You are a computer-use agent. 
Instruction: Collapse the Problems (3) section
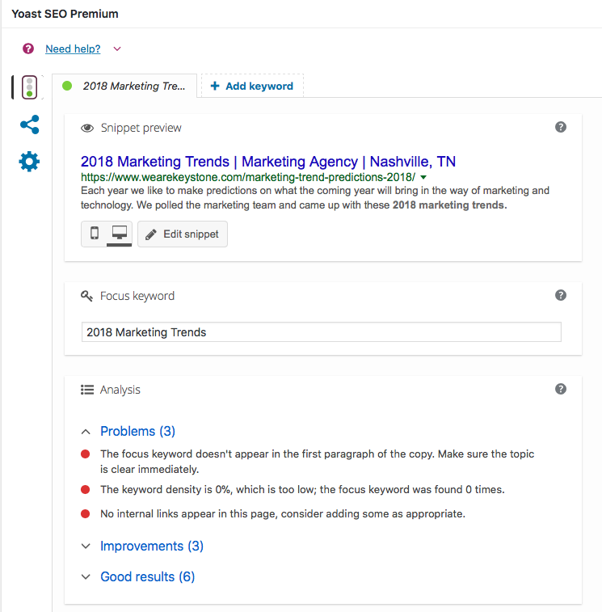click(x=86, y=432)
